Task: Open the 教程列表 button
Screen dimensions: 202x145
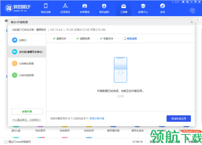Action: click(x=27, y=111)
